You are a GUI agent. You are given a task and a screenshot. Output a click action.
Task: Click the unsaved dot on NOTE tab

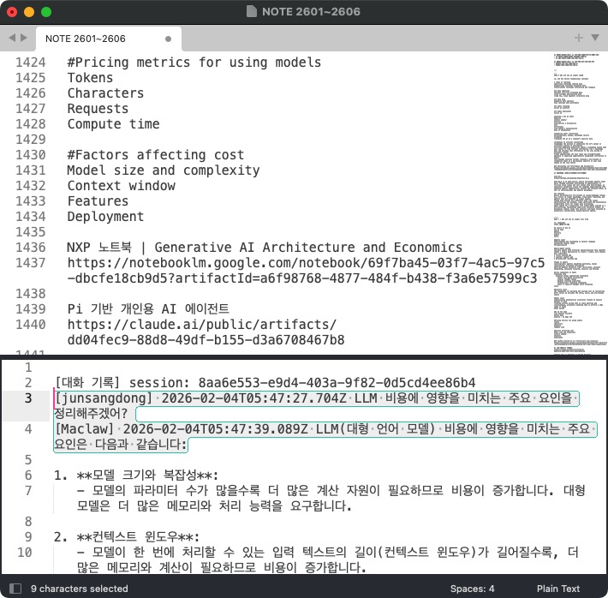[168, 39]
